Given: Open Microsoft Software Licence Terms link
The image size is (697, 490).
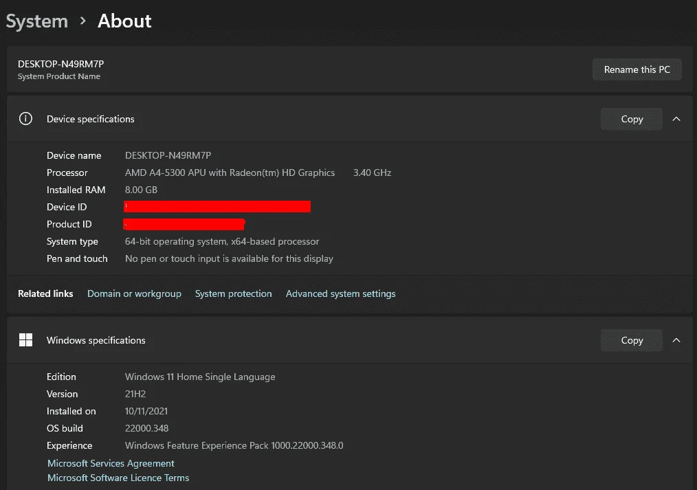Looking at the screenshot, I should tap(118, 478).
